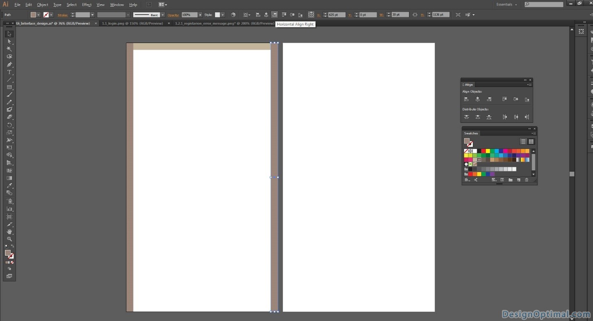Select the Eraser tool
The image size is (593, 321).
tap(9, 117)
